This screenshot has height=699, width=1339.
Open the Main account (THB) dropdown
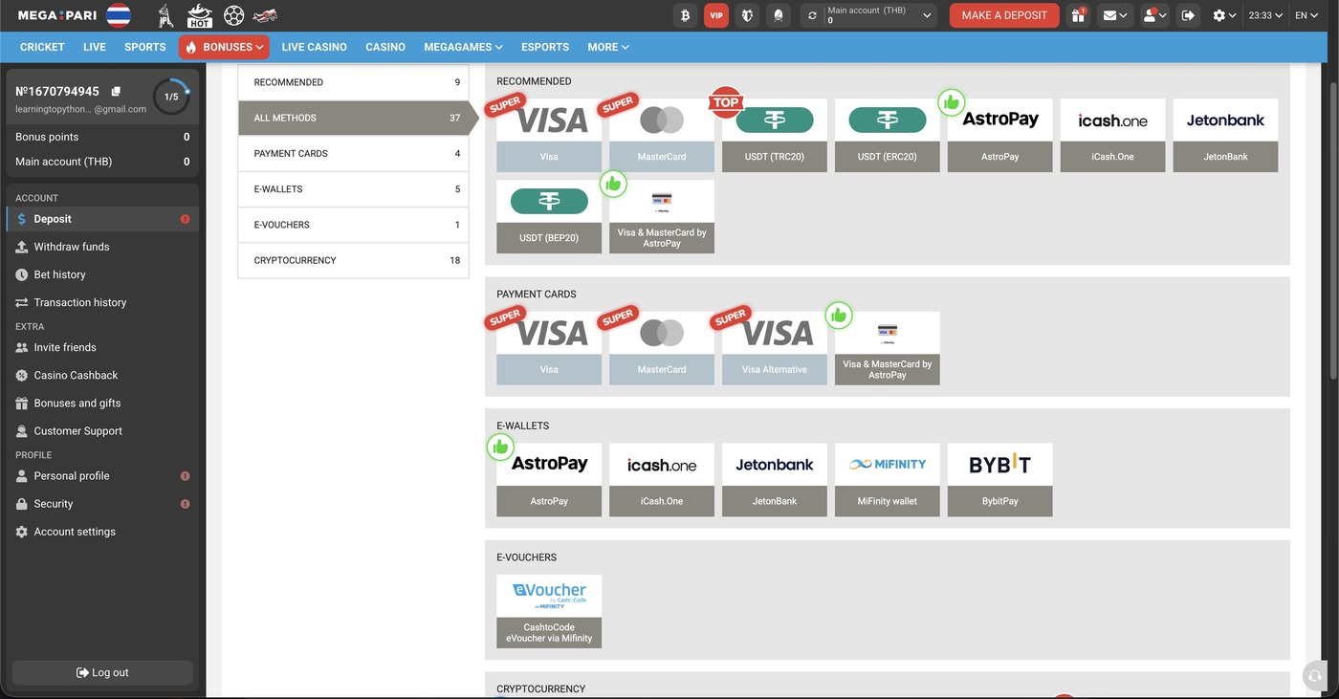click(x=880, y=15)
